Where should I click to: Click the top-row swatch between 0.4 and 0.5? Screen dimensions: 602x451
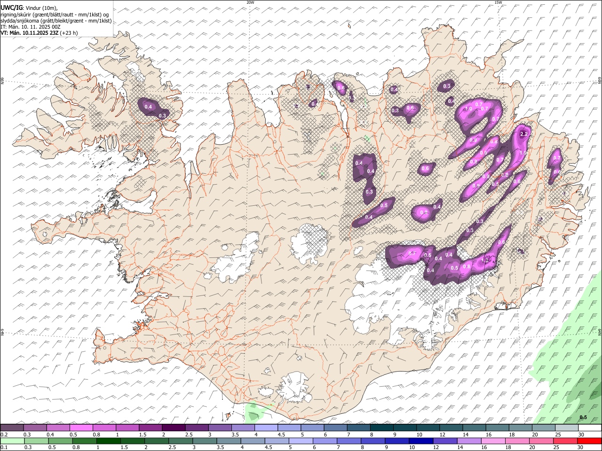(x=58, y=428)
